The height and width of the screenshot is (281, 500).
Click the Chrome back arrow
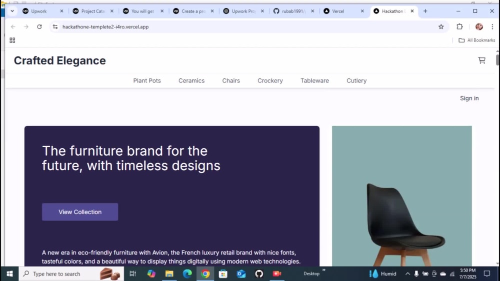click(x=13, y=27)
